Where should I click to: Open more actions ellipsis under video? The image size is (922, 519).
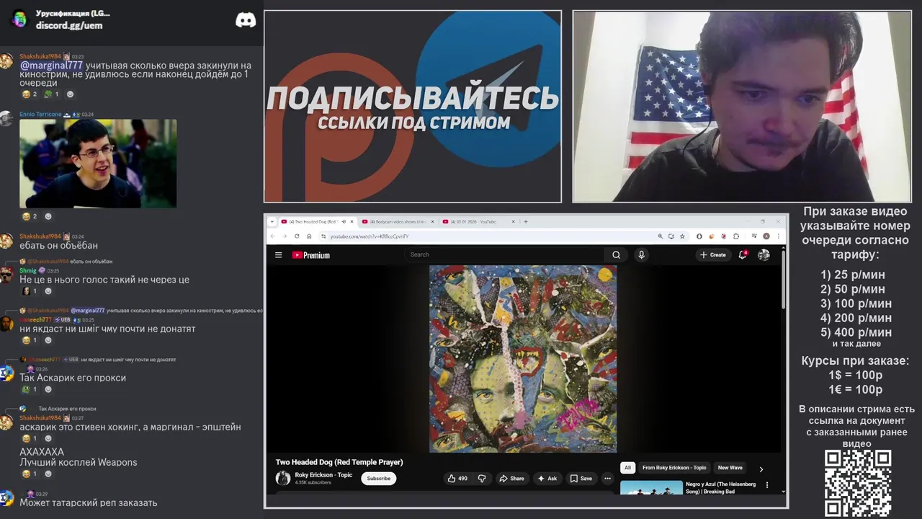tap(607, 478)
